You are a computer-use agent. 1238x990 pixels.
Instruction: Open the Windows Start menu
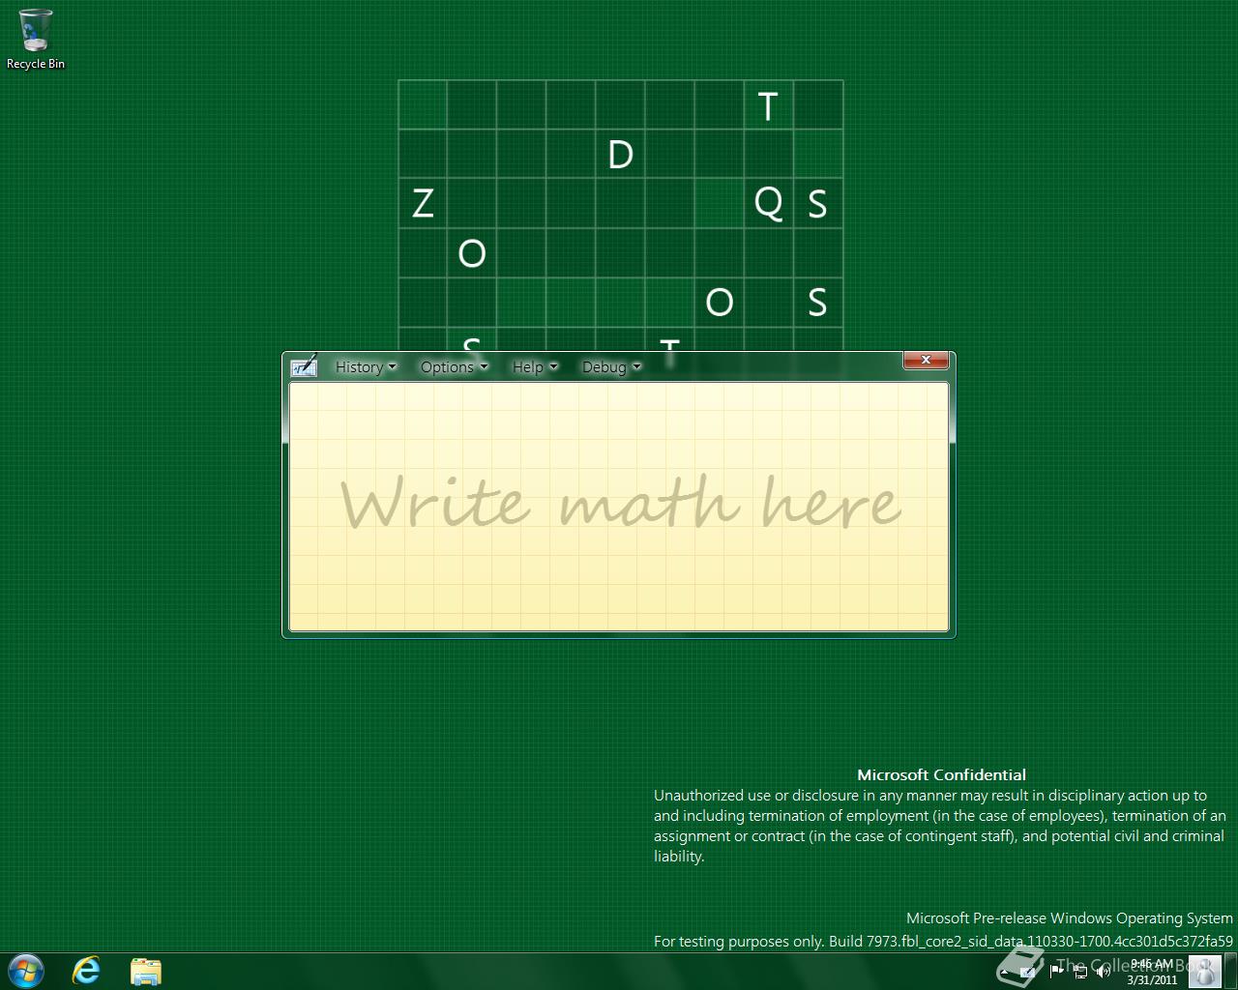[x=26, y=971]
